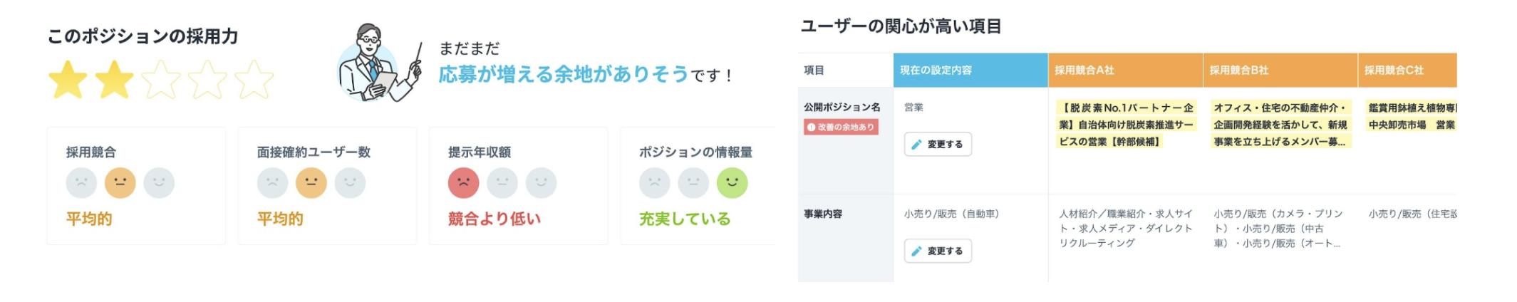Click the fifth empty star outline
This screenshot has height=302, width=1517.
pyautogui.click(x=254, y=80)
